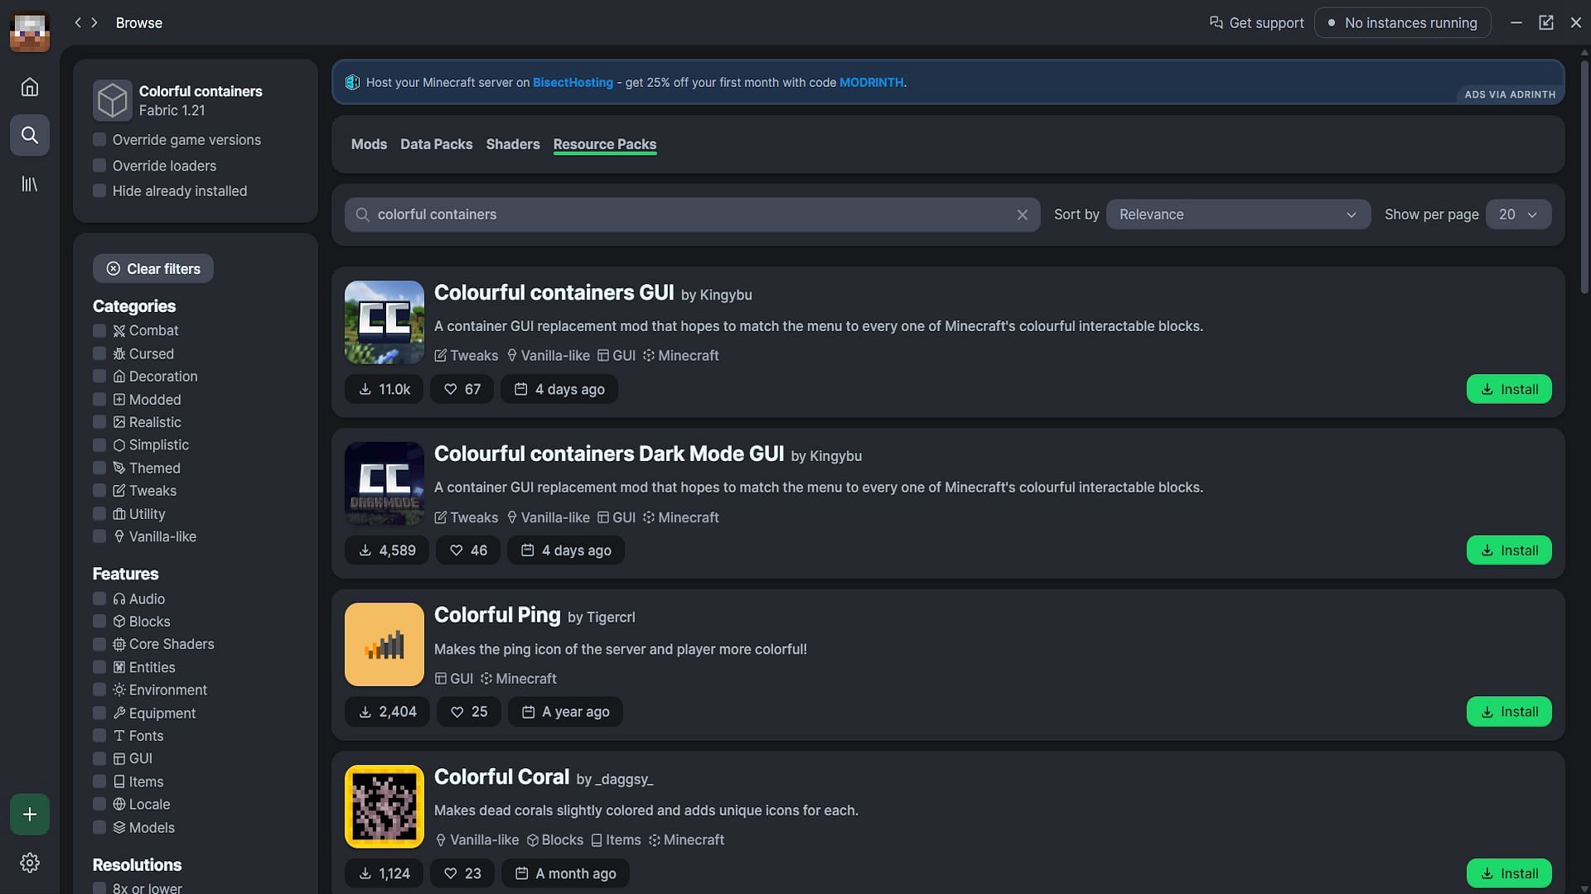Image resolution: width=1591 pixels, height=894 pixels.
Task: Enable Override loaders checkbox
Action: pos(99,166)
